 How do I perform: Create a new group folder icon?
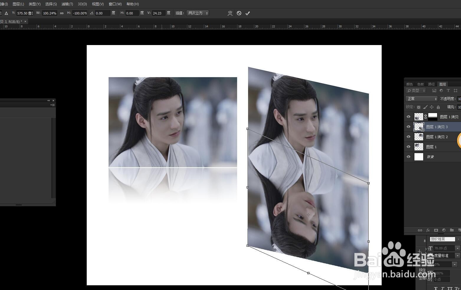point(452,230)
